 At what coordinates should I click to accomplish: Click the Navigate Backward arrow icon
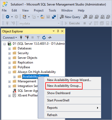pyautogui.click(x=8, y=17)
